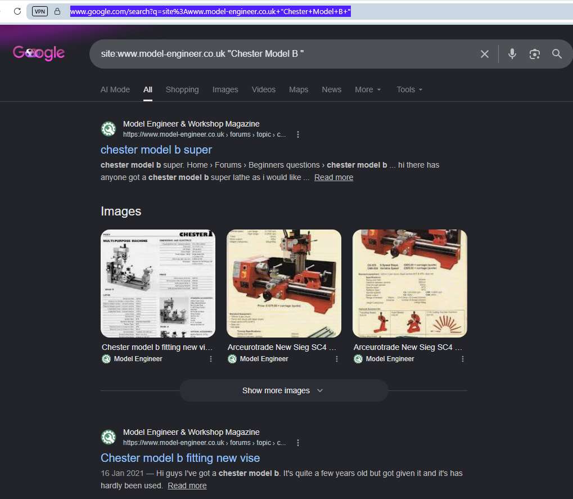Click favicon of first Model Engineer result
This screenshot has width=573, height=499.
click(x=109, y=129)
